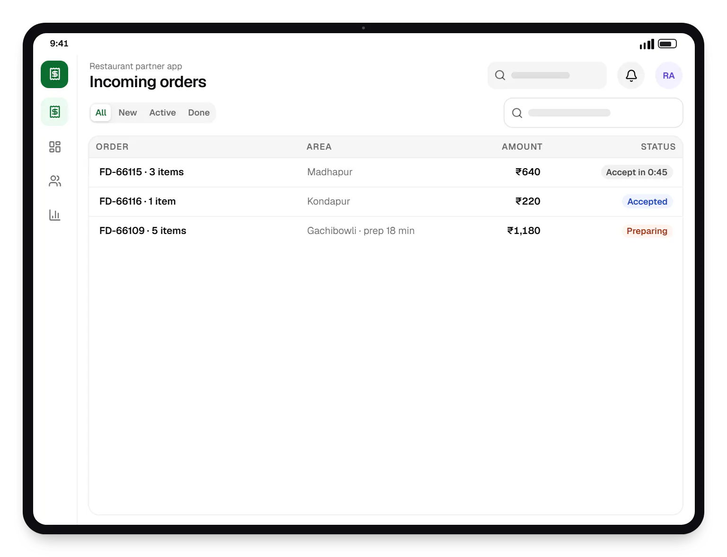Open the orders receipt sidebar icon
The width and height of the screenshot is (727, 557).
pyautogui.click(x=54, y=112)
